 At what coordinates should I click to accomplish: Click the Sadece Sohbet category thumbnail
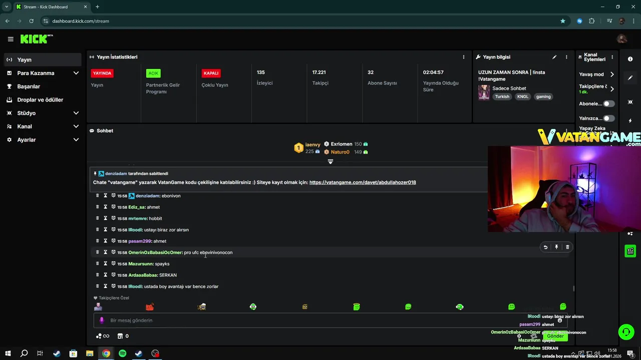click(x=484, y=92)
